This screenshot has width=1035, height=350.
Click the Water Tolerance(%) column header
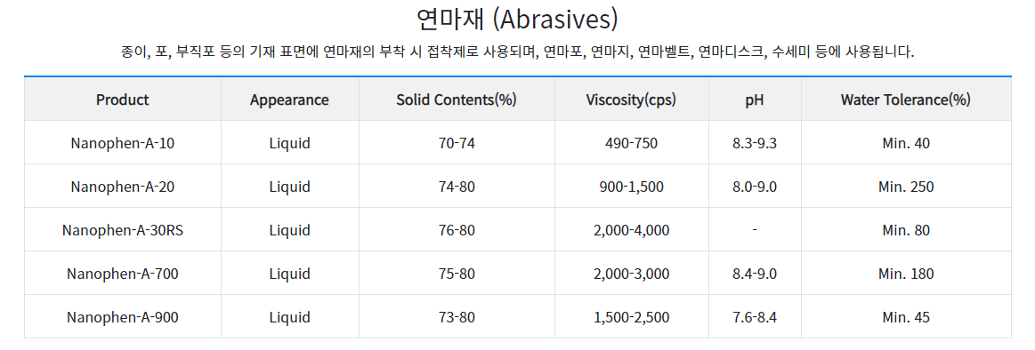906,99
